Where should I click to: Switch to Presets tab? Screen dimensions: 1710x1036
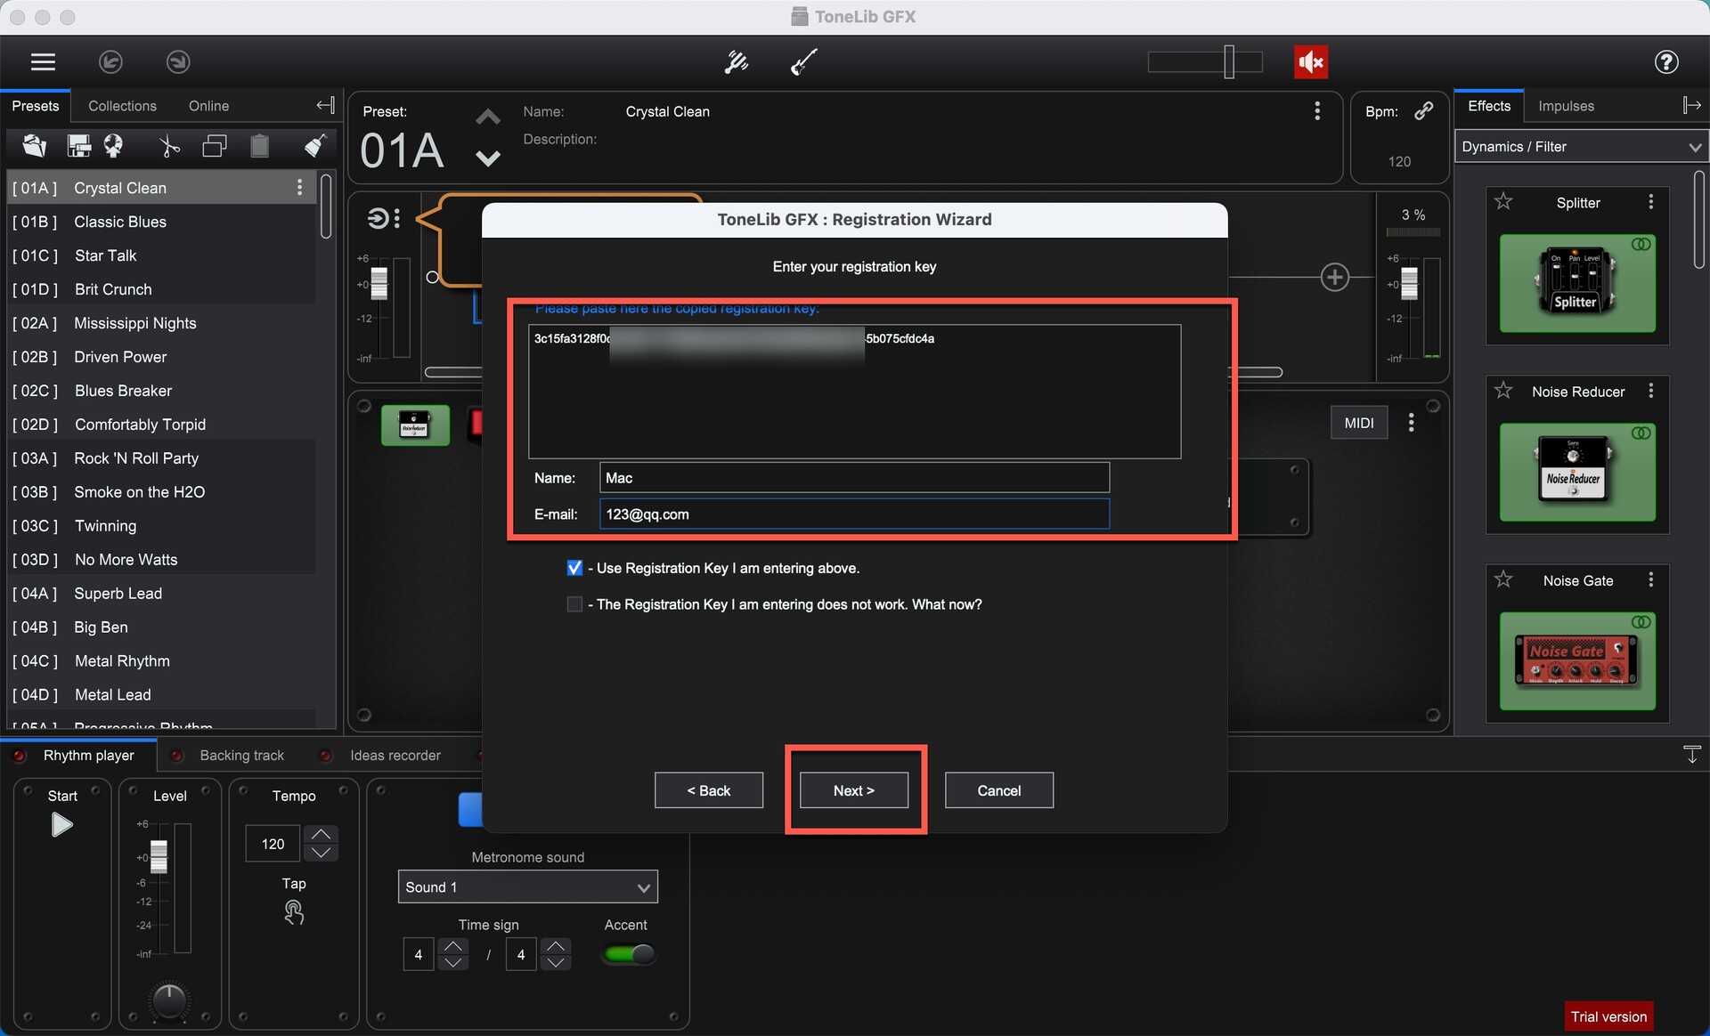click(36, 106)
